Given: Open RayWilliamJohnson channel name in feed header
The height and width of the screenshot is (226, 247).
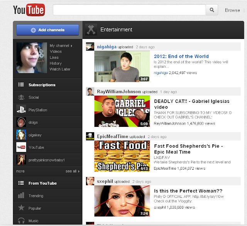Looking at the screenshot, I should click(x=119, y=92).
